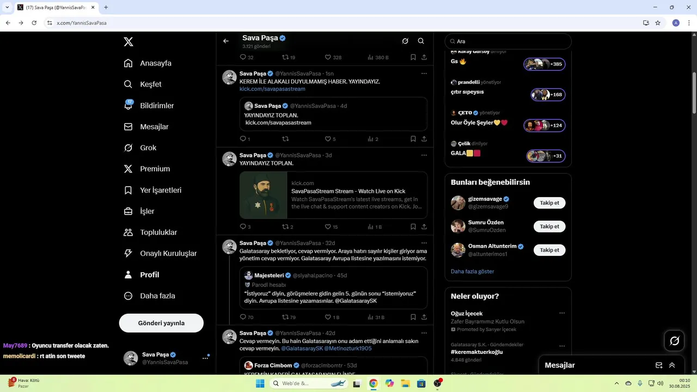Screen dimensions: 697x392
Task: Open @GalatasaraySK mention in Cevap vermeyin tweet
Action: point(302,348)
